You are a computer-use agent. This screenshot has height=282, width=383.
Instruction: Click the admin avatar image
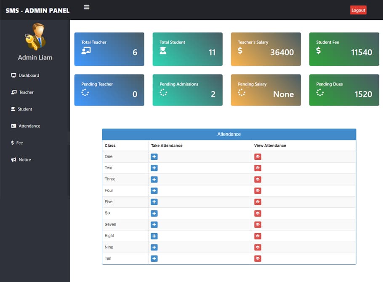(x=35, y=36)
